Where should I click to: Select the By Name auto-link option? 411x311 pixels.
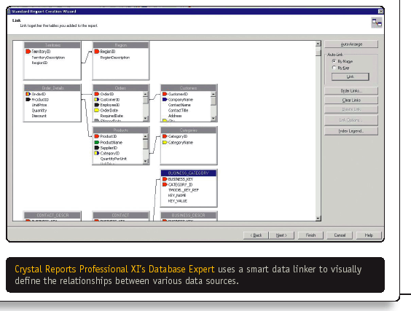tap(334, 61)
